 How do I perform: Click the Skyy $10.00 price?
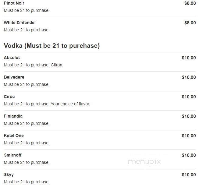tap(189, 175)
